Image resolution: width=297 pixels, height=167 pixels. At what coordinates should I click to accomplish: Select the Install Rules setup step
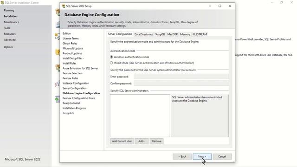70,63
